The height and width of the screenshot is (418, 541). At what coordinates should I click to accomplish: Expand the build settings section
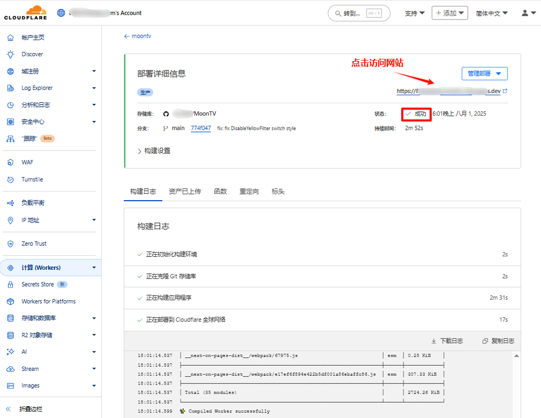pyautogui.click(x=154, y=151)
